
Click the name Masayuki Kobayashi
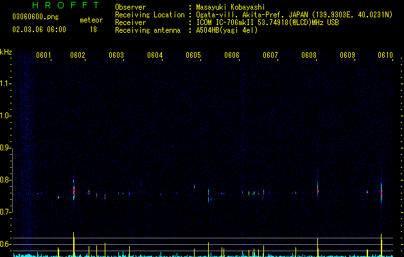[x=231, y=7]
